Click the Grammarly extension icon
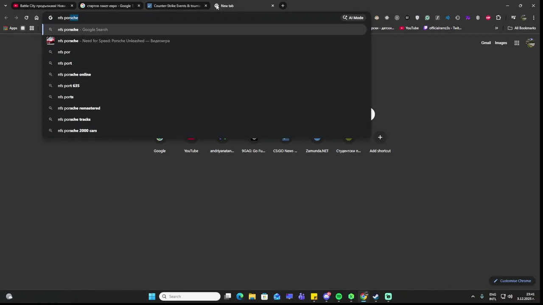 point(427,18)
